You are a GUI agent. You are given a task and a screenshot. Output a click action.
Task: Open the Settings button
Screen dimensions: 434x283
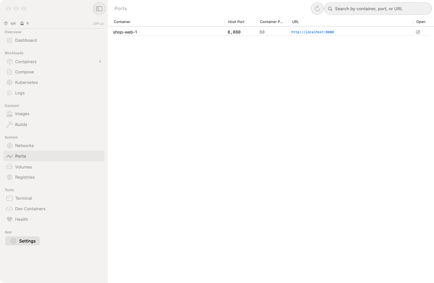tap(22, 241)
